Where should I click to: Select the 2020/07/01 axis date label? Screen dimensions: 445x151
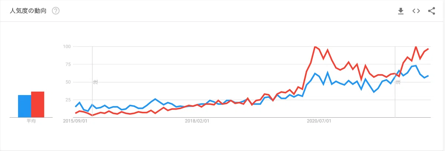pos(319,121)
